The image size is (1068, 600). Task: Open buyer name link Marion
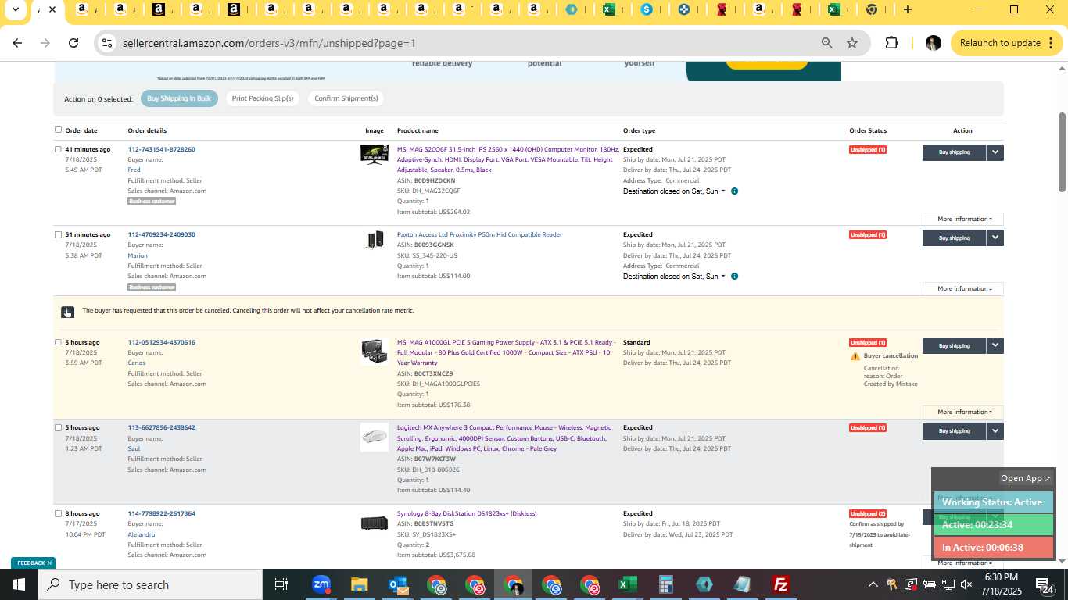[x=138, y=255]
